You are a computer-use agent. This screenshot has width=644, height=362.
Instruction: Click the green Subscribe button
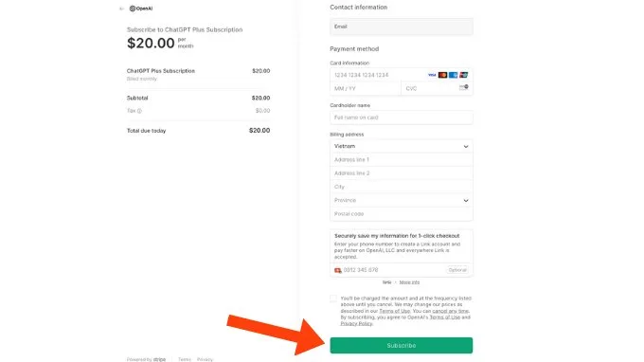[x=402, y=345]
